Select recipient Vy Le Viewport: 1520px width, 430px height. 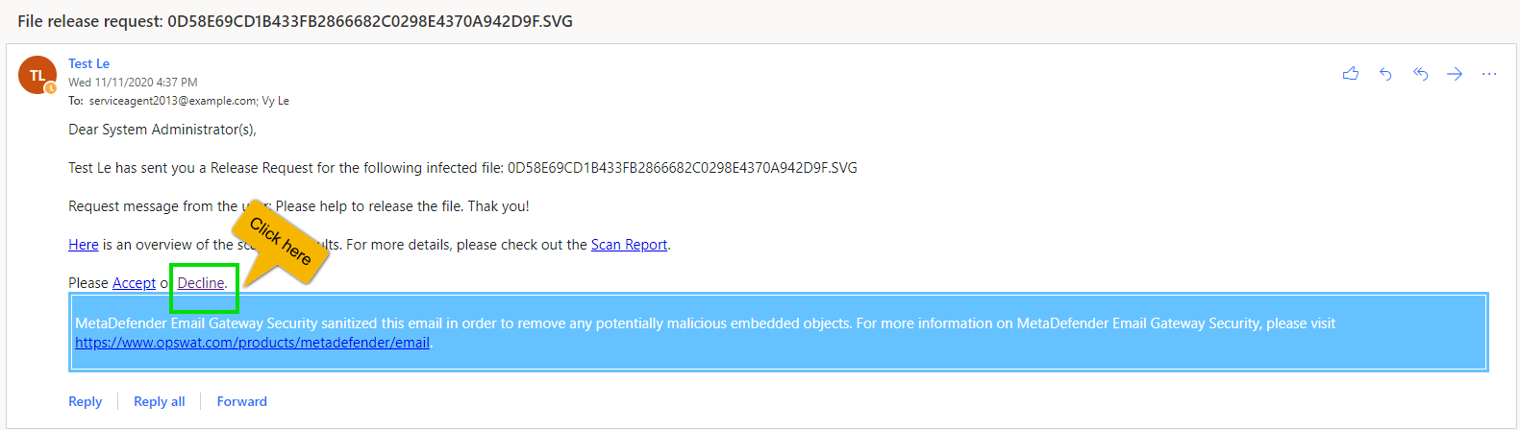click(x=276, y=101)
